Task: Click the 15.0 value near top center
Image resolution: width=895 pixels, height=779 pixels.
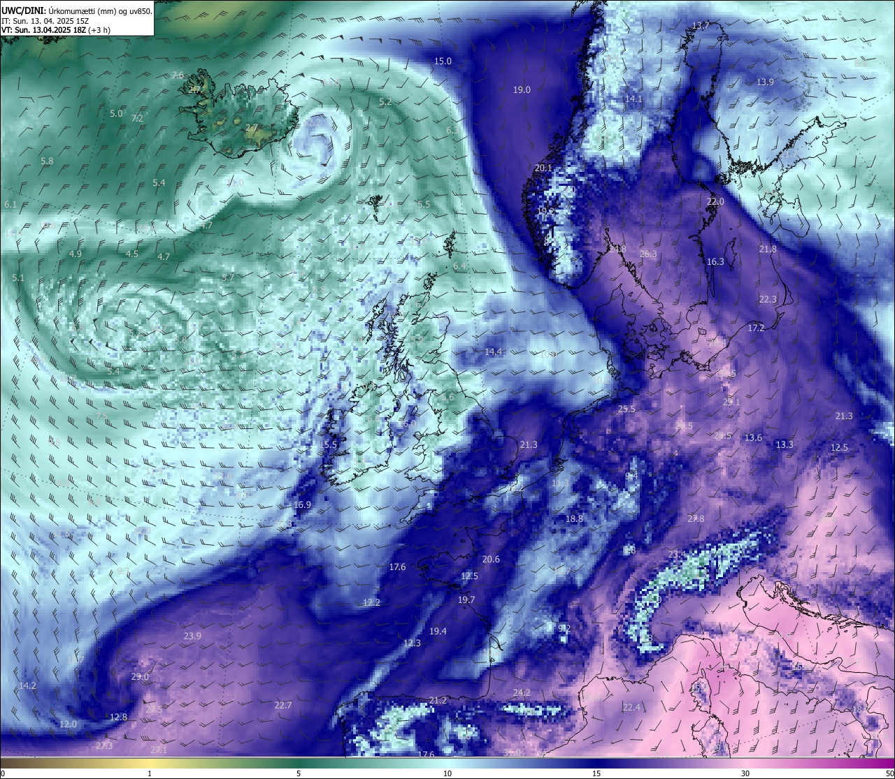Action: [443, 61]
